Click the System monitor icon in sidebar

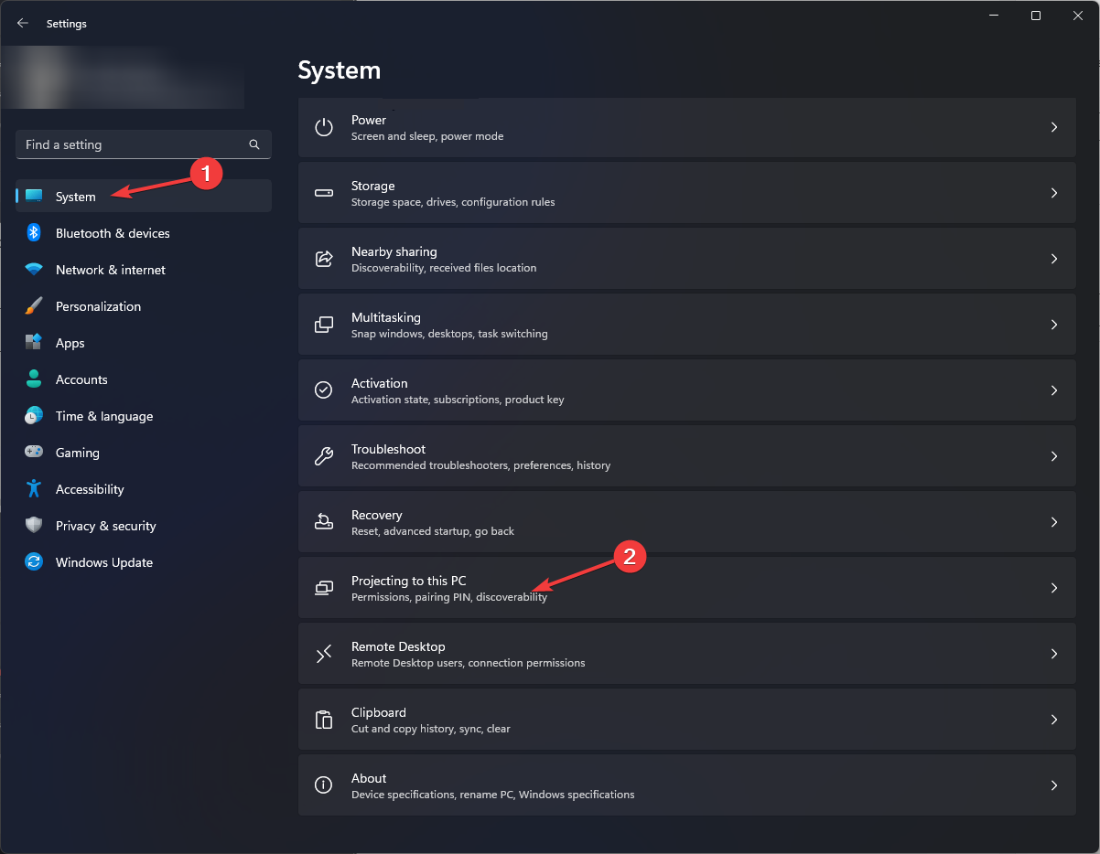click(34, 197)
